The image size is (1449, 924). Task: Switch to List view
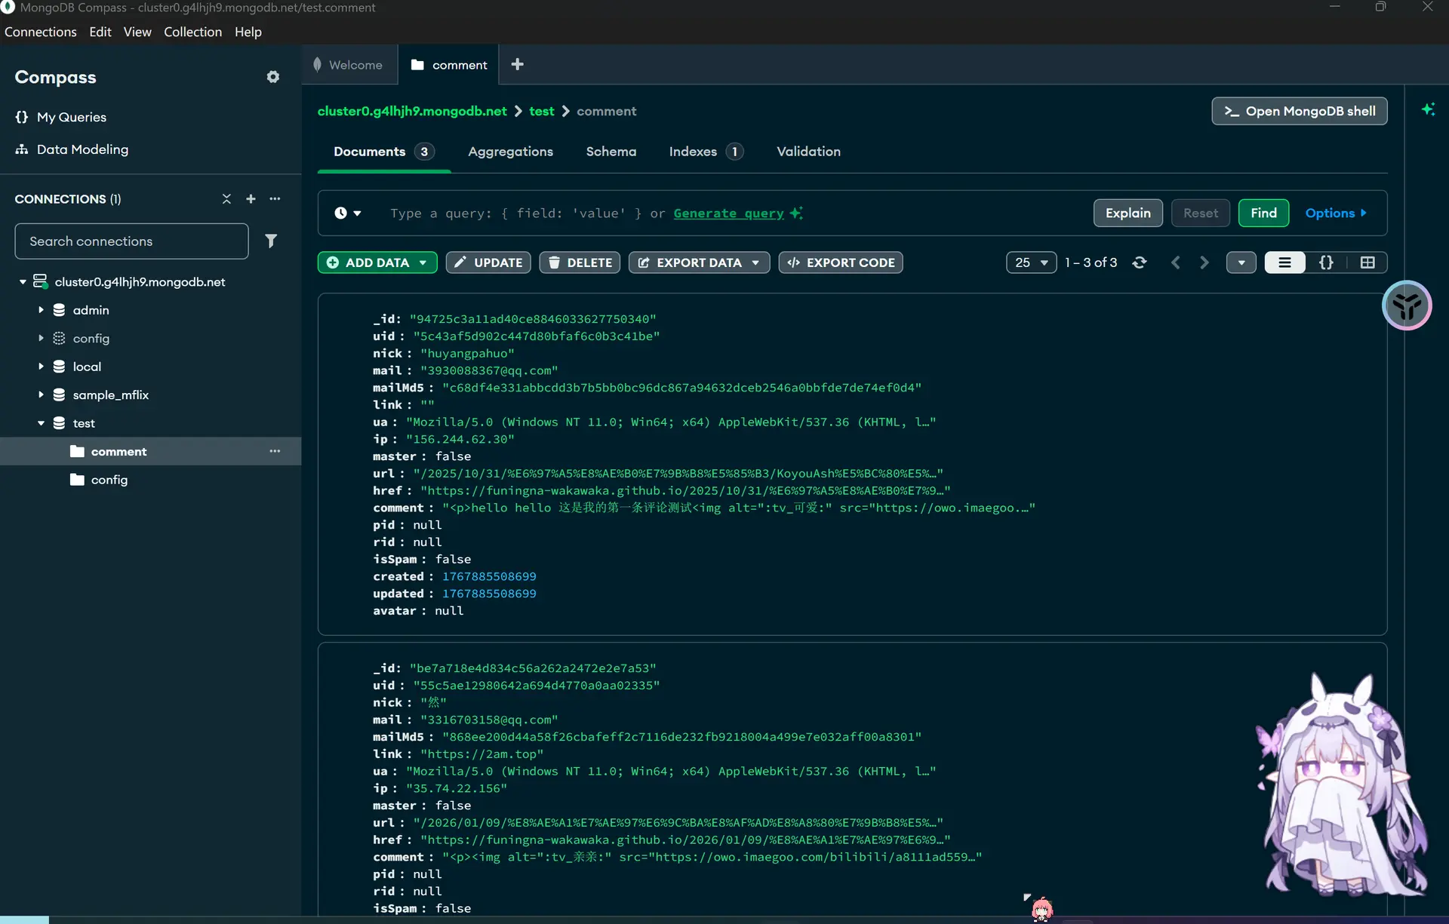(1284, 262)
